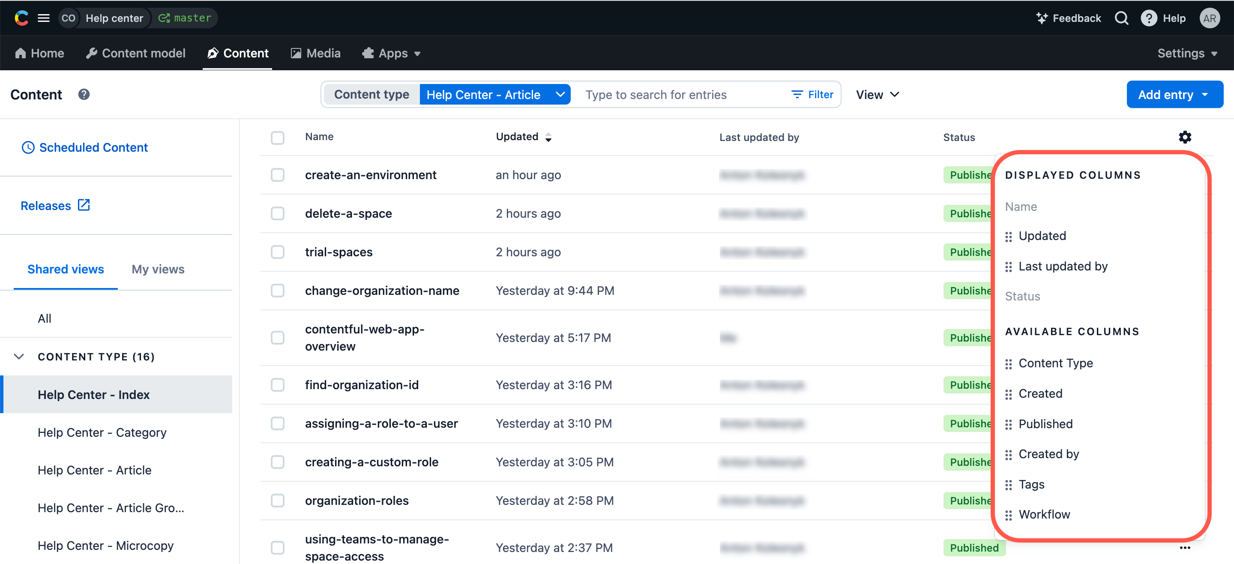
Task: Open the Content model navigation tab
Action: 135,53
